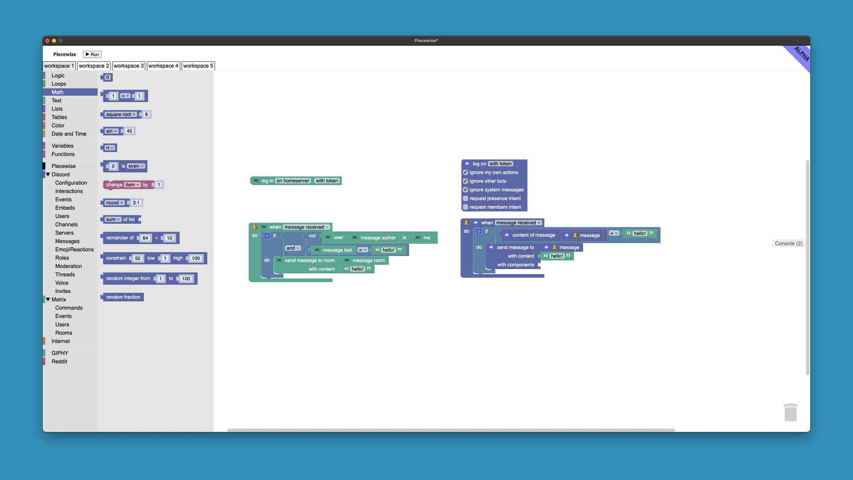Screen dimensions: 853x480
Task: Click the gear icon on the Matrix if block
Action: 267,236
